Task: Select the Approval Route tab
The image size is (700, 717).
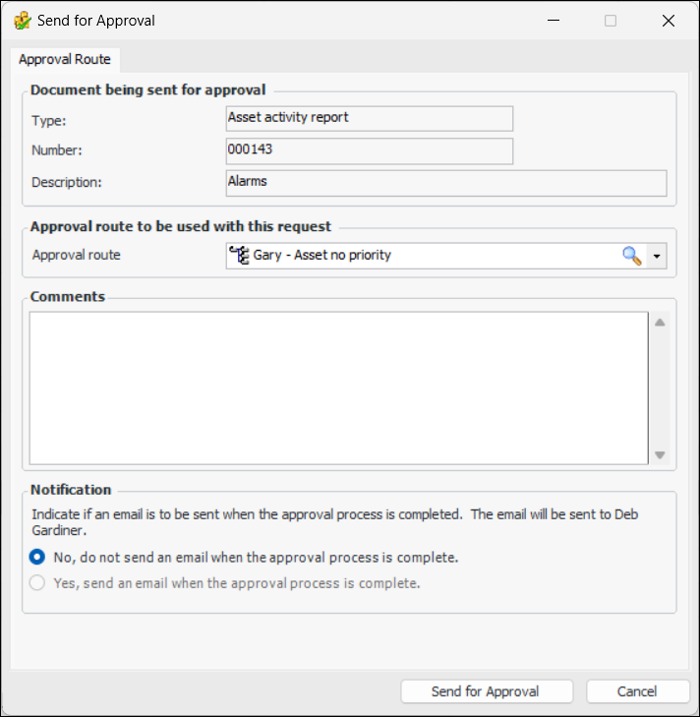Action: point(65,59)
